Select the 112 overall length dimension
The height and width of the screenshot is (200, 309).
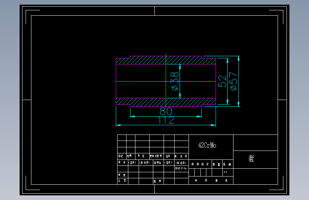(166, 120)
